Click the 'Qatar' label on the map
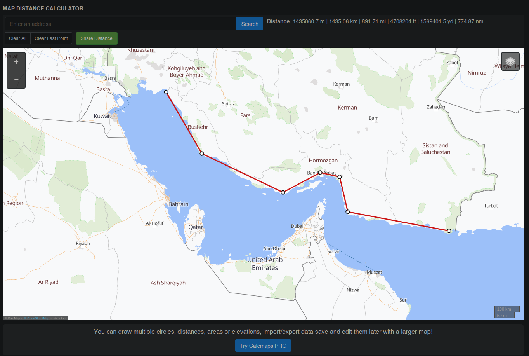 click(196, 227)
